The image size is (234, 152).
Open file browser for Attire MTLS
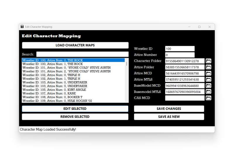click(x=209, y=80)
